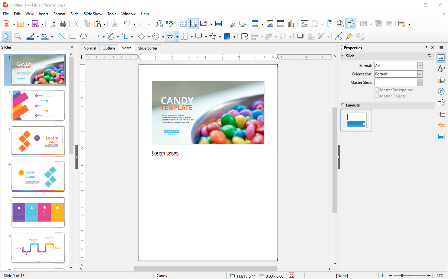
Task: Click the Save document icon
Action: pyautogui.click(x=35, y=24)
